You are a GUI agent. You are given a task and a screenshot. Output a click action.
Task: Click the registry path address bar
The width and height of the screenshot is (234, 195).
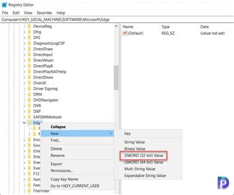point(117,20)
